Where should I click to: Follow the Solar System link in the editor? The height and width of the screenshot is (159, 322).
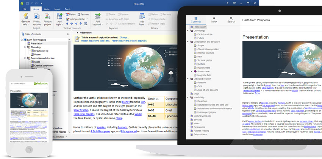81,110
